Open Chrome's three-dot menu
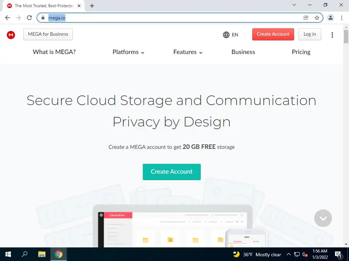The height and width of the screenshot is (261, 349). 342,18
